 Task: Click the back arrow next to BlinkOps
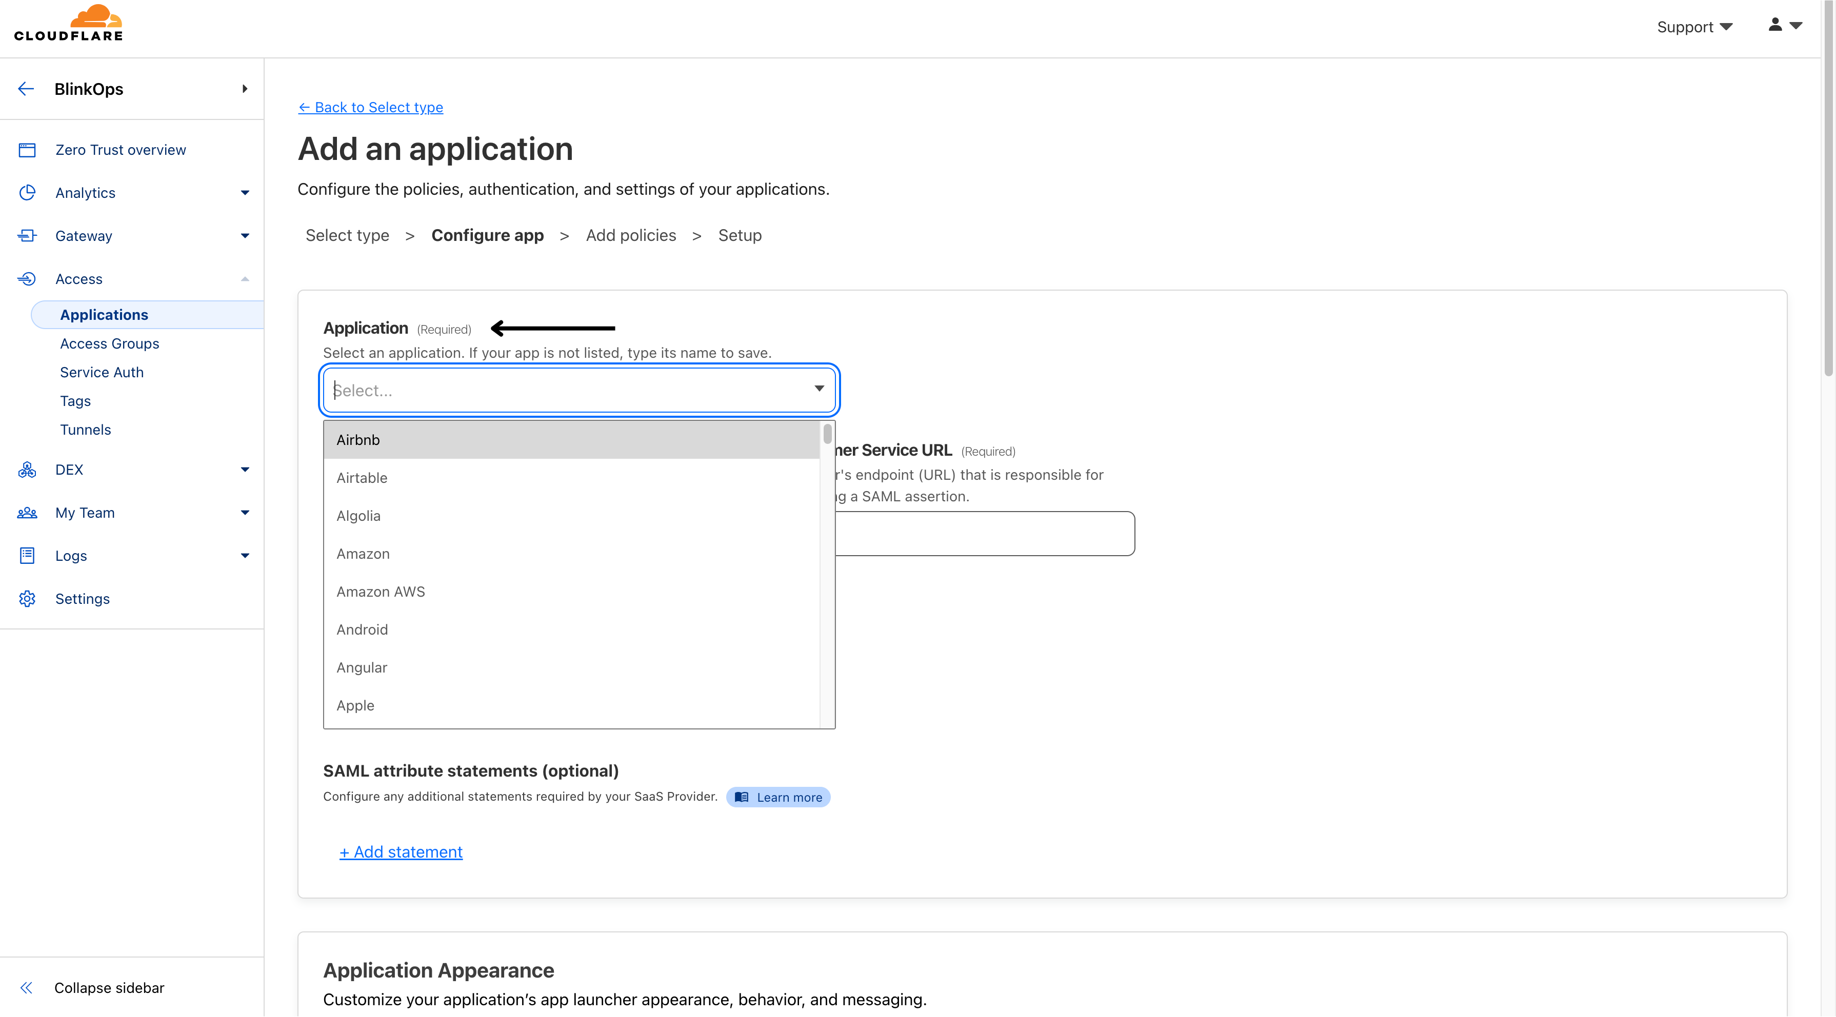26,89
